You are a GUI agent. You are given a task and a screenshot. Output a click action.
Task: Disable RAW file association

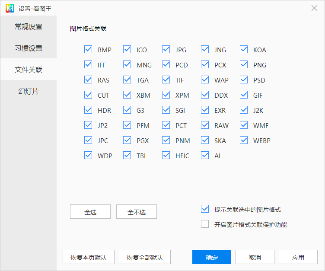(205, 125)
